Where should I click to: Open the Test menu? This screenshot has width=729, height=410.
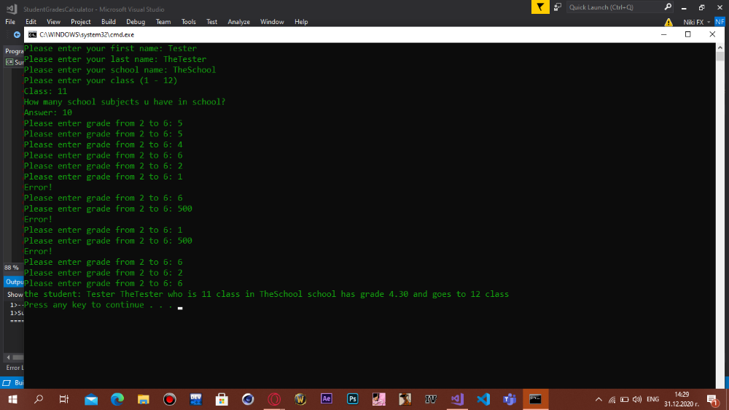211,22
